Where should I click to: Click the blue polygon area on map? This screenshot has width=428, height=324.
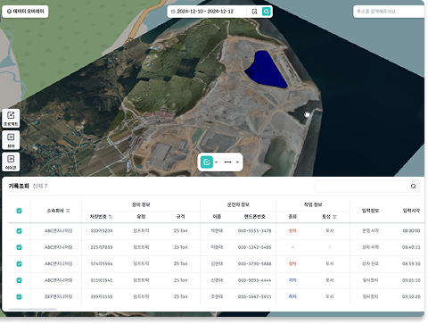click(266, 69)
